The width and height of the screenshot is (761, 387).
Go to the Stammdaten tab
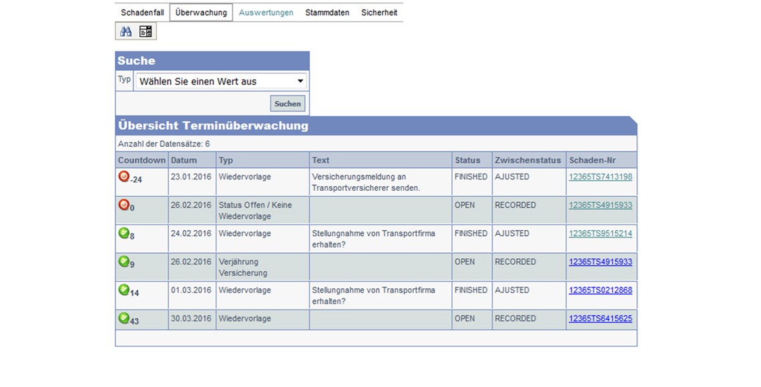point(327,13)
